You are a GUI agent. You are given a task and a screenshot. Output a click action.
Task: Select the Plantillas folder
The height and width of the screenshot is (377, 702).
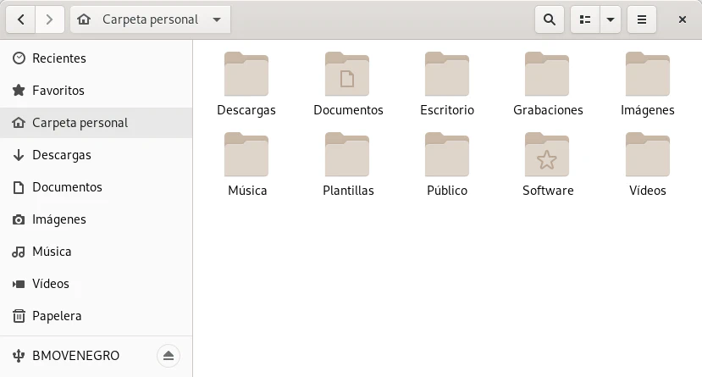click(347, 155)
